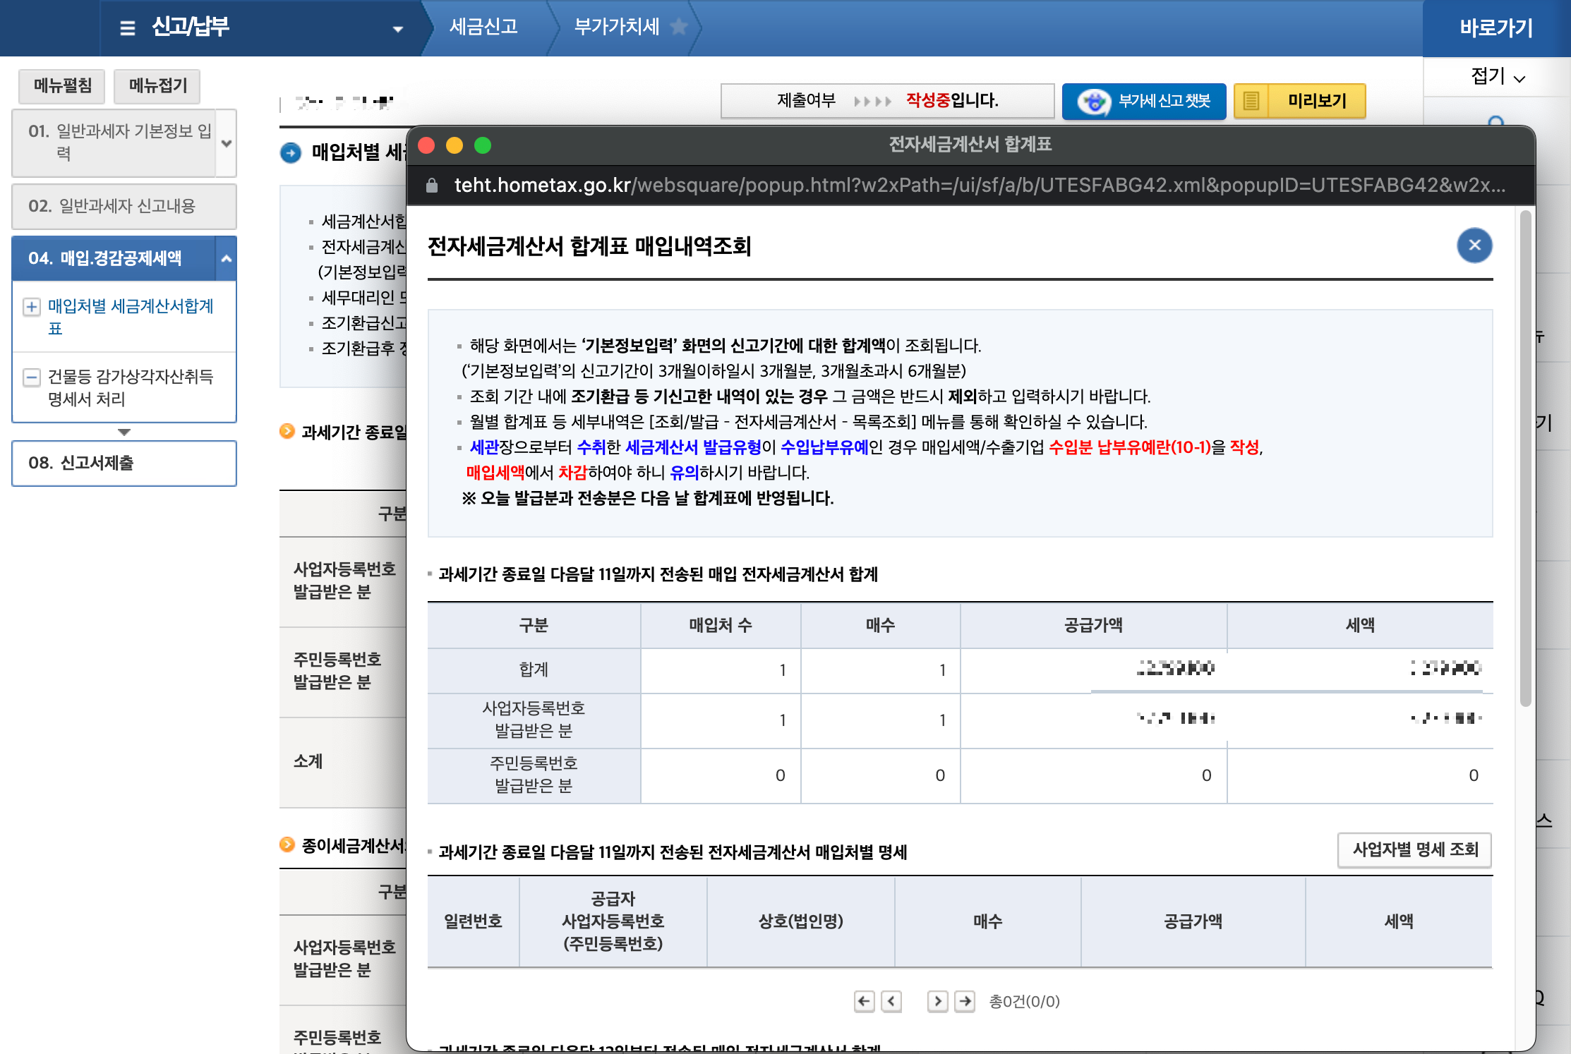Collapse the 바로가기 panel via 접기

coord(1497,77)
